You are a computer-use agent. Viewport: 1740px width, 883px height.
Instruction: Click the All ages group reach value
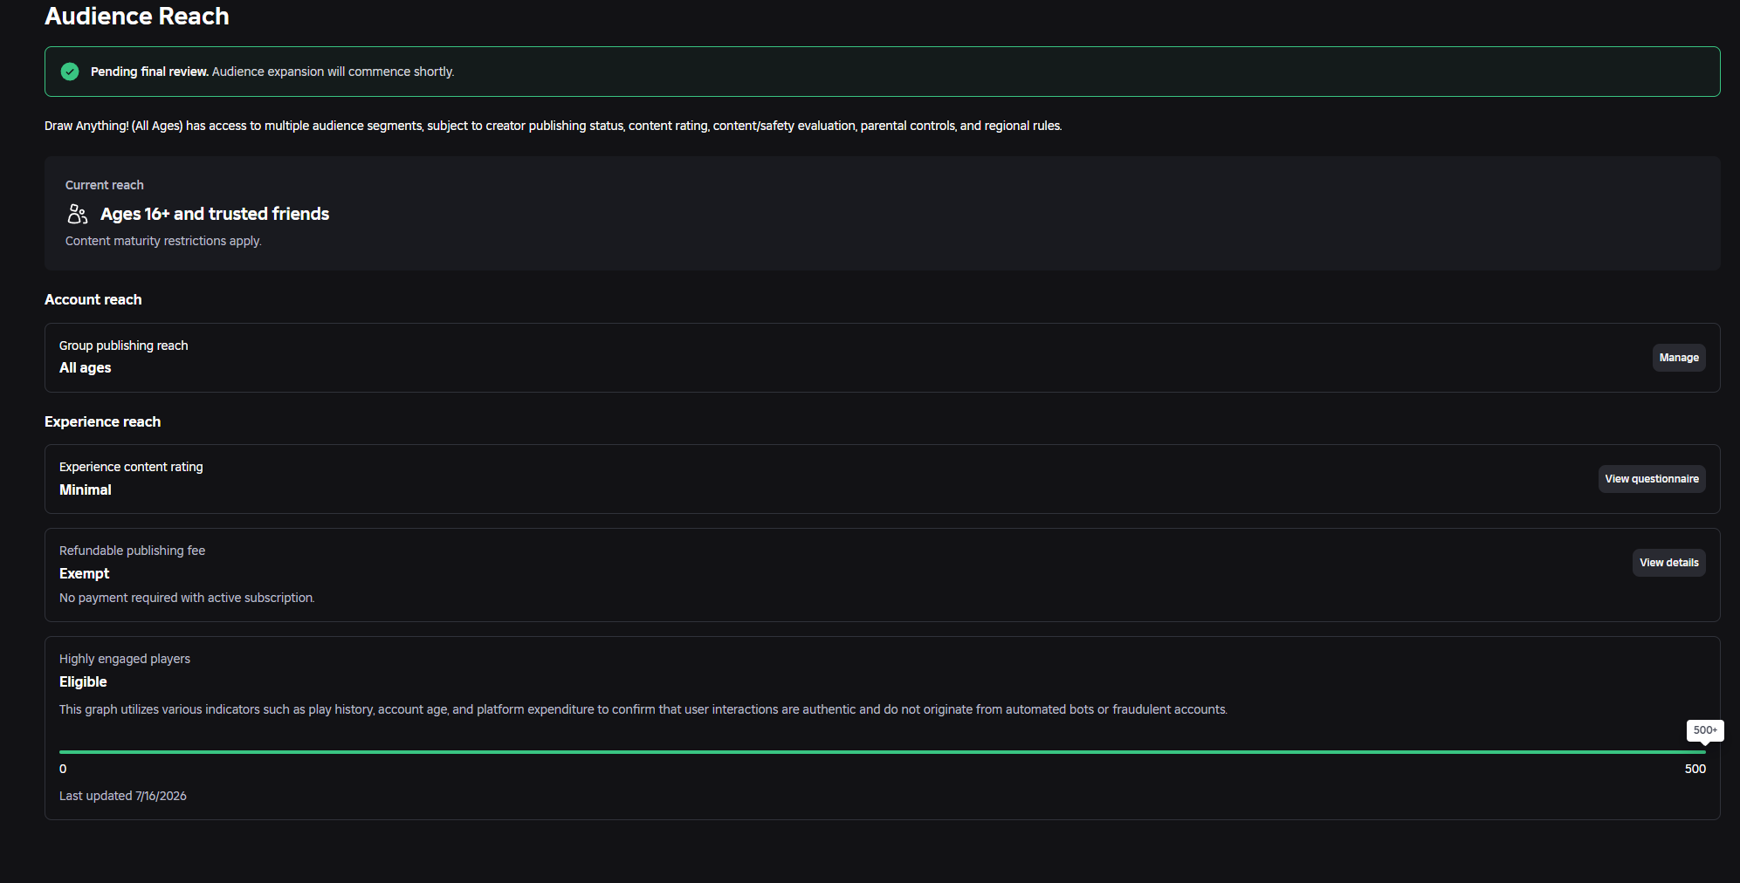click(86, 368)
